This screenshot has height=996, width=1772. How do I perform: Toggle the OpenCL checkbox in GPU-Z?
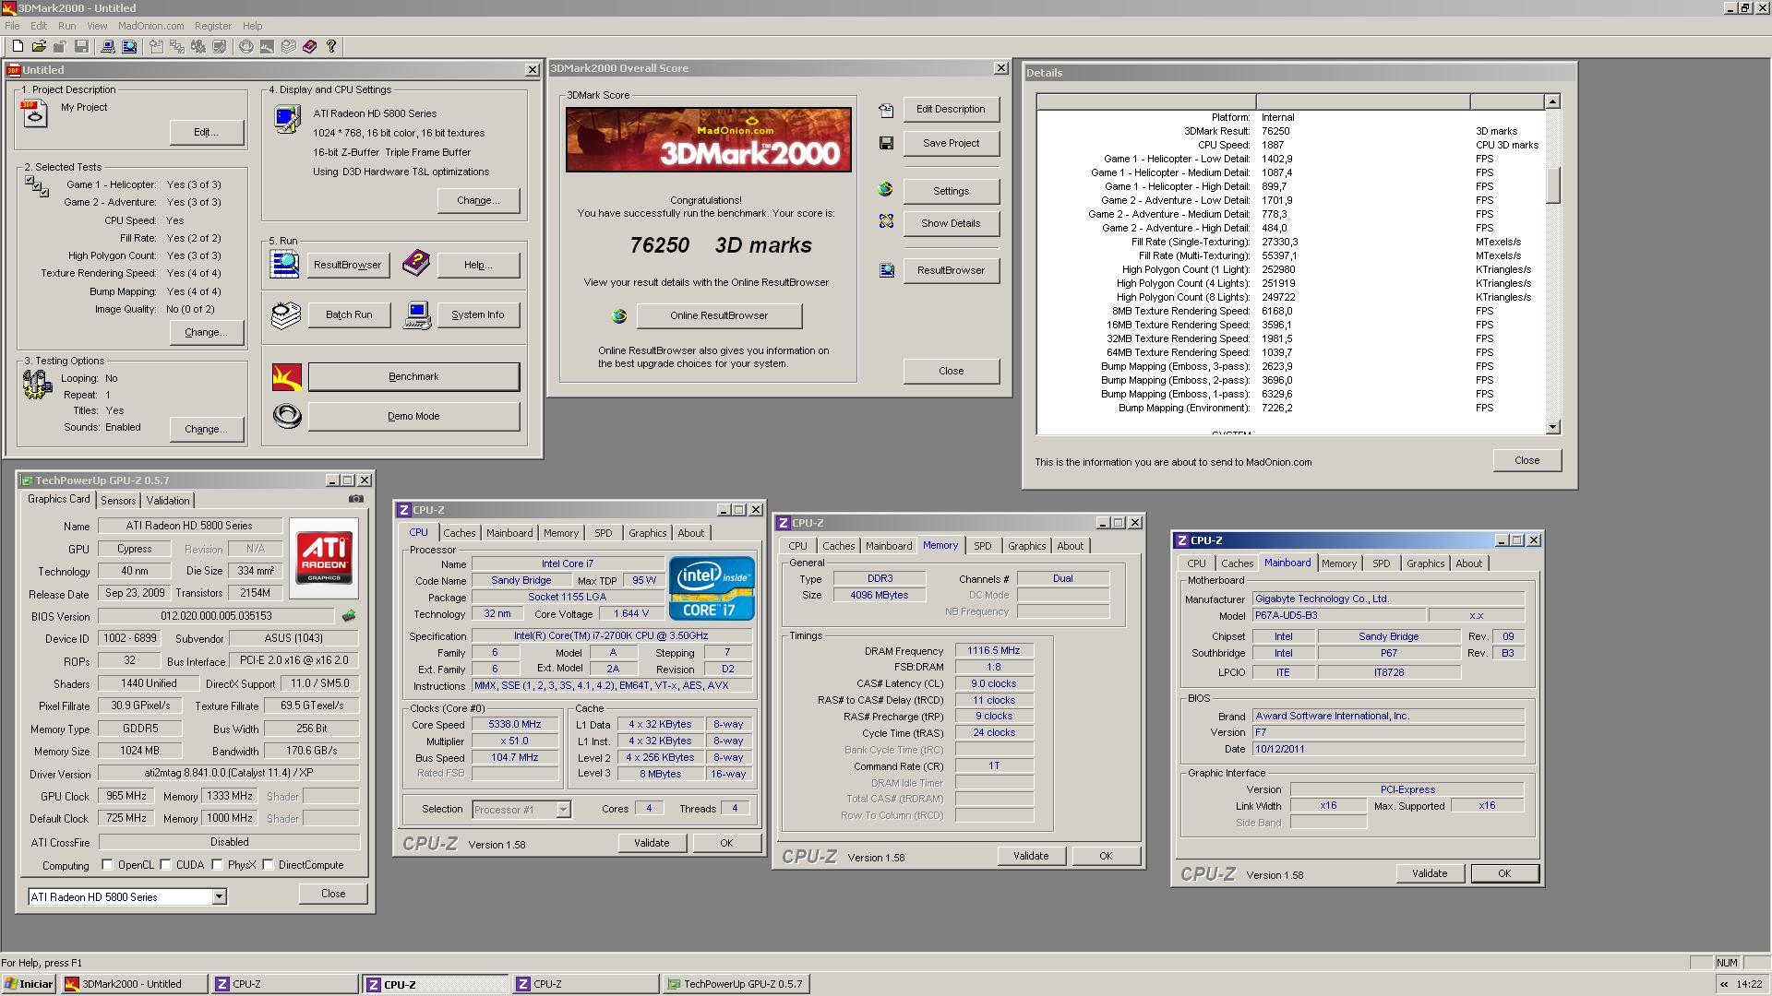click(x=107, y=865)
